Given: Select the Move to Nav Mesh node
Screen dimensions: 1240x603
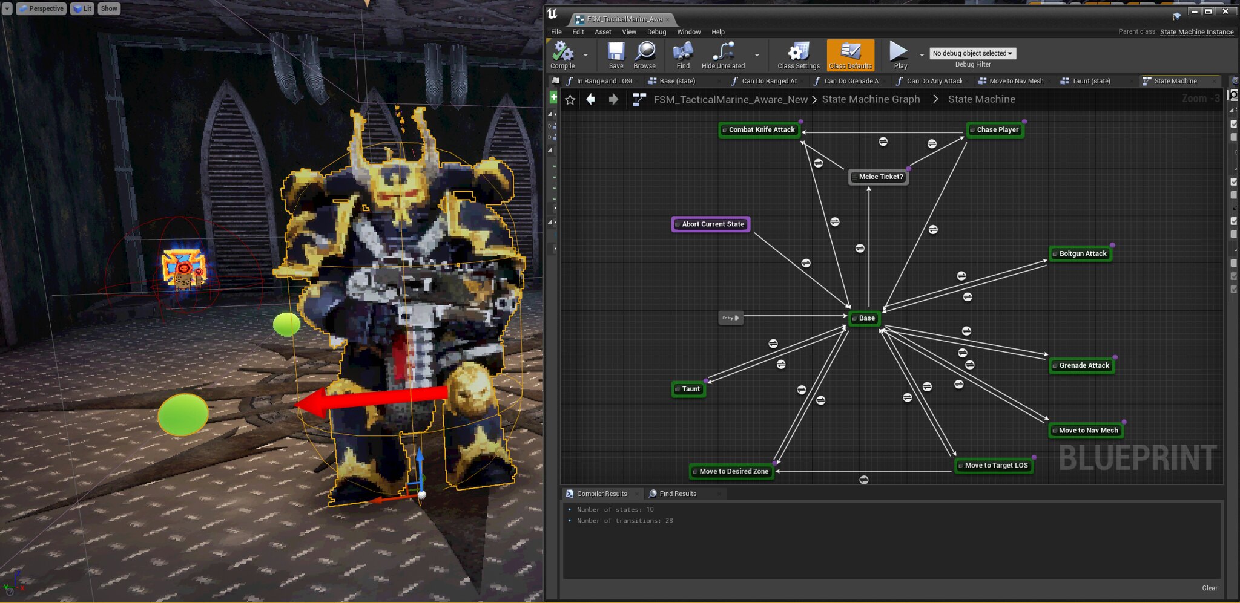Looking at the screenshot, I should pos(1086,431).
